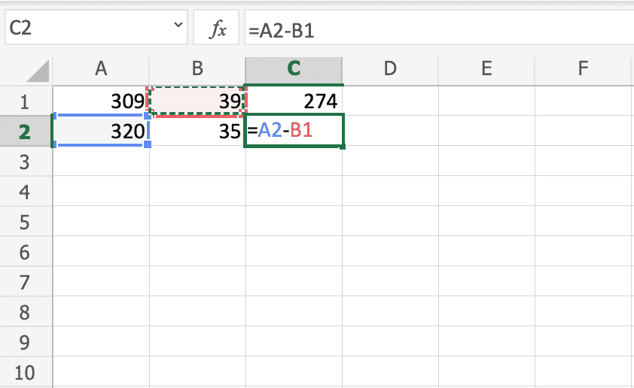Click cell A2 containing 320
Screen dimensions: 634x388
[101, 132]
